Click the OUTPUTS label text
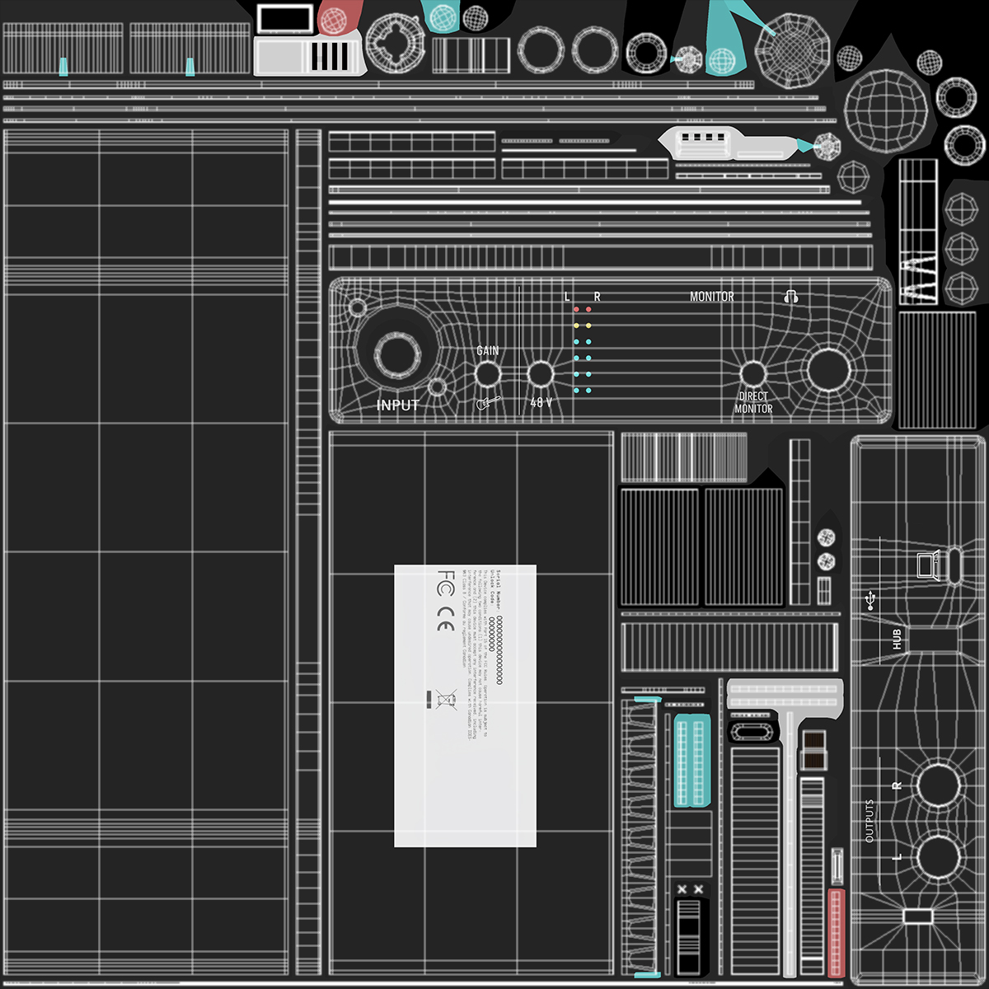This screenshot has width=989, height=989. click(869, 820)
